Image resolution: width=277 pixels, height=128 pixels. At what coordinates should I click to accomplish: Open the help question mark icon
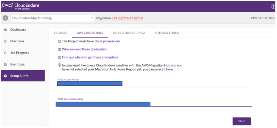pos(273,6)
